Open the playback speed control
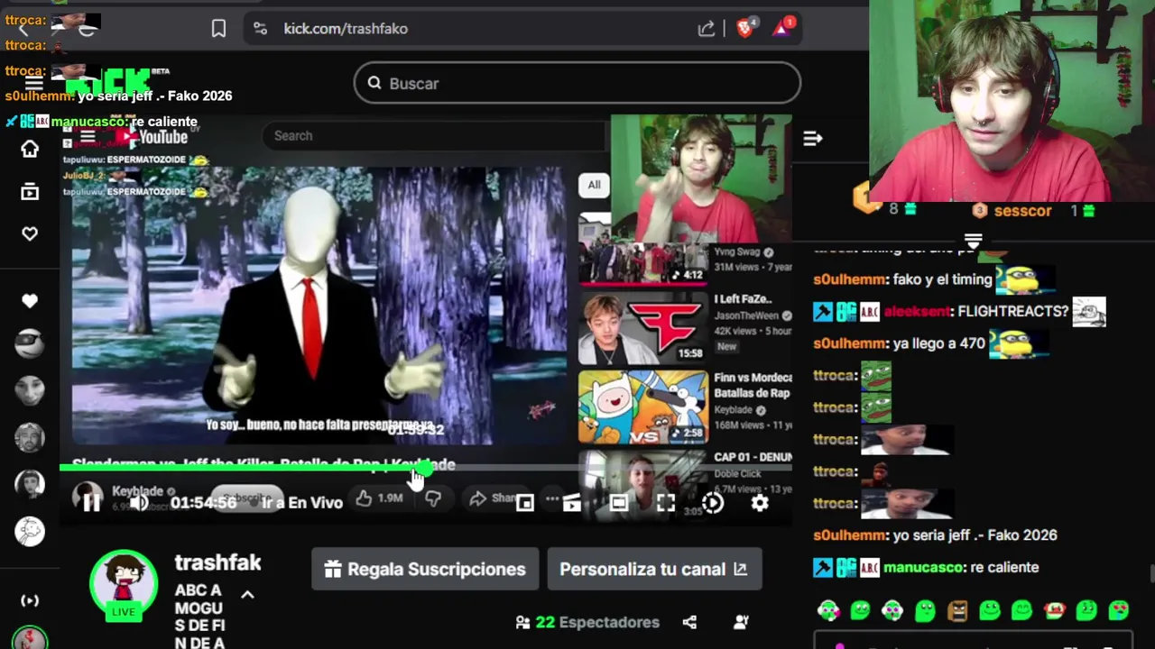The image size is (1155, 649). click(713, 503)
